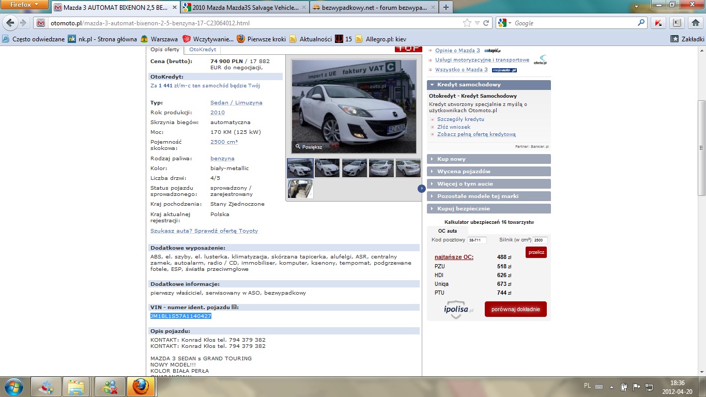Reload the page with the refresh icon
Viewport: 706px width, 397px height.
486,23
